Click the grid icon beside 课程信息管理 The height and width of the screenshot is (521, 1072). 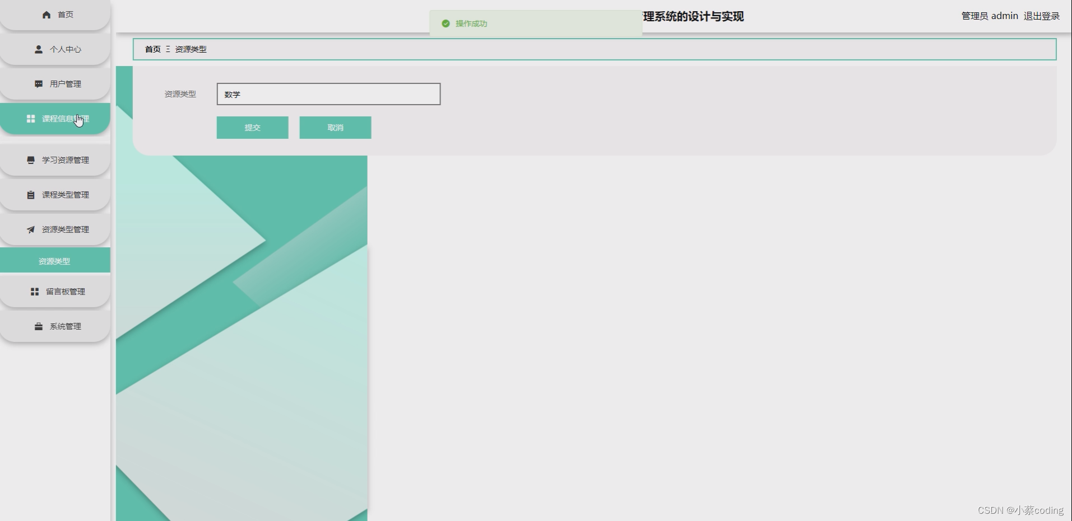coord(31,119)
